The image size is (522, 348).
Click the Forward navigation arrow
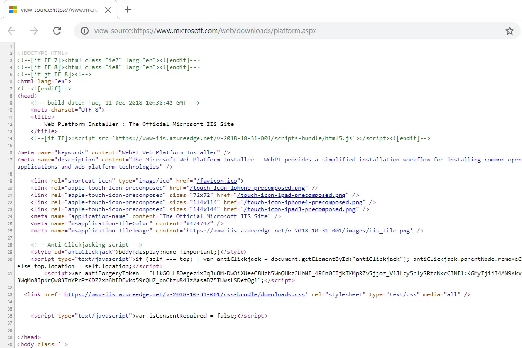pyautogui.click(x=34, y=31)
